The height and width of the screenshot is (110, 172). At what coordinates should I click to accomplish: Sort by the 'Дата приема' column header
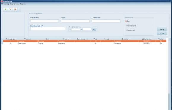click(x=147, y=39)
